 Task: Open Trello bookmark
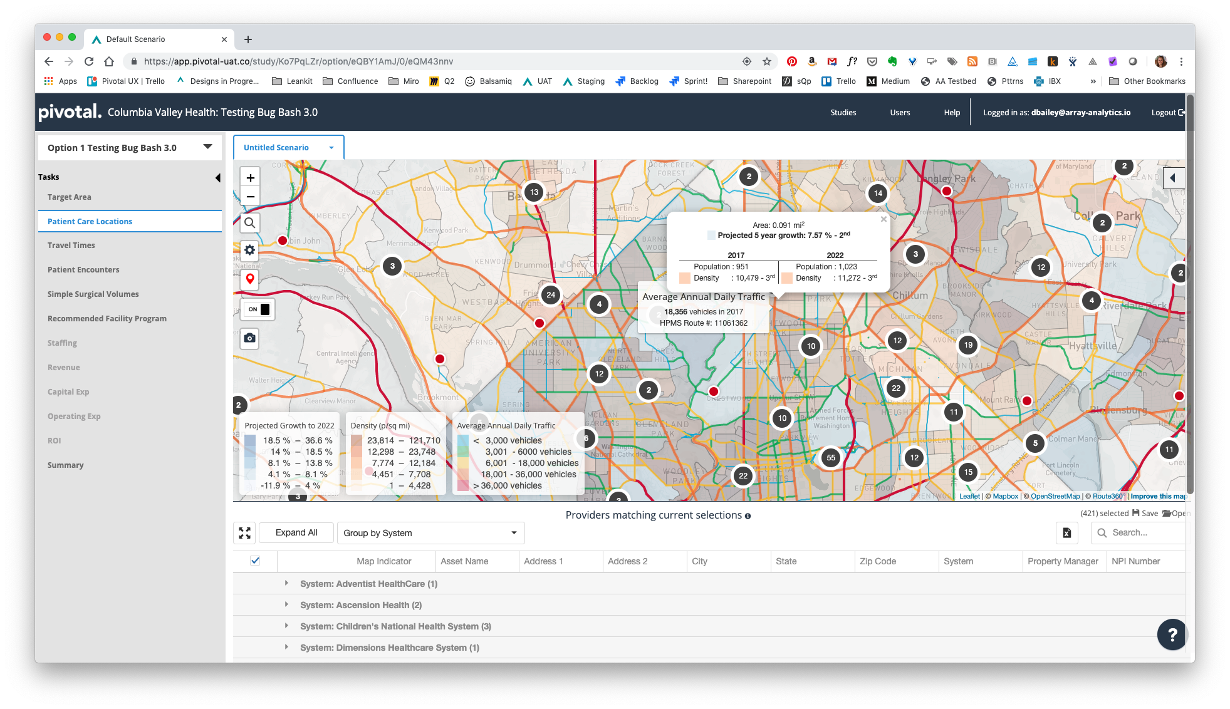click(838, 81)
